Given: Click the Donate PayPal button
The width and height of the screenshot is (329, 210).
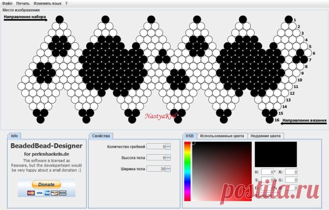Looking at the screenshot, I should (46, 185).
